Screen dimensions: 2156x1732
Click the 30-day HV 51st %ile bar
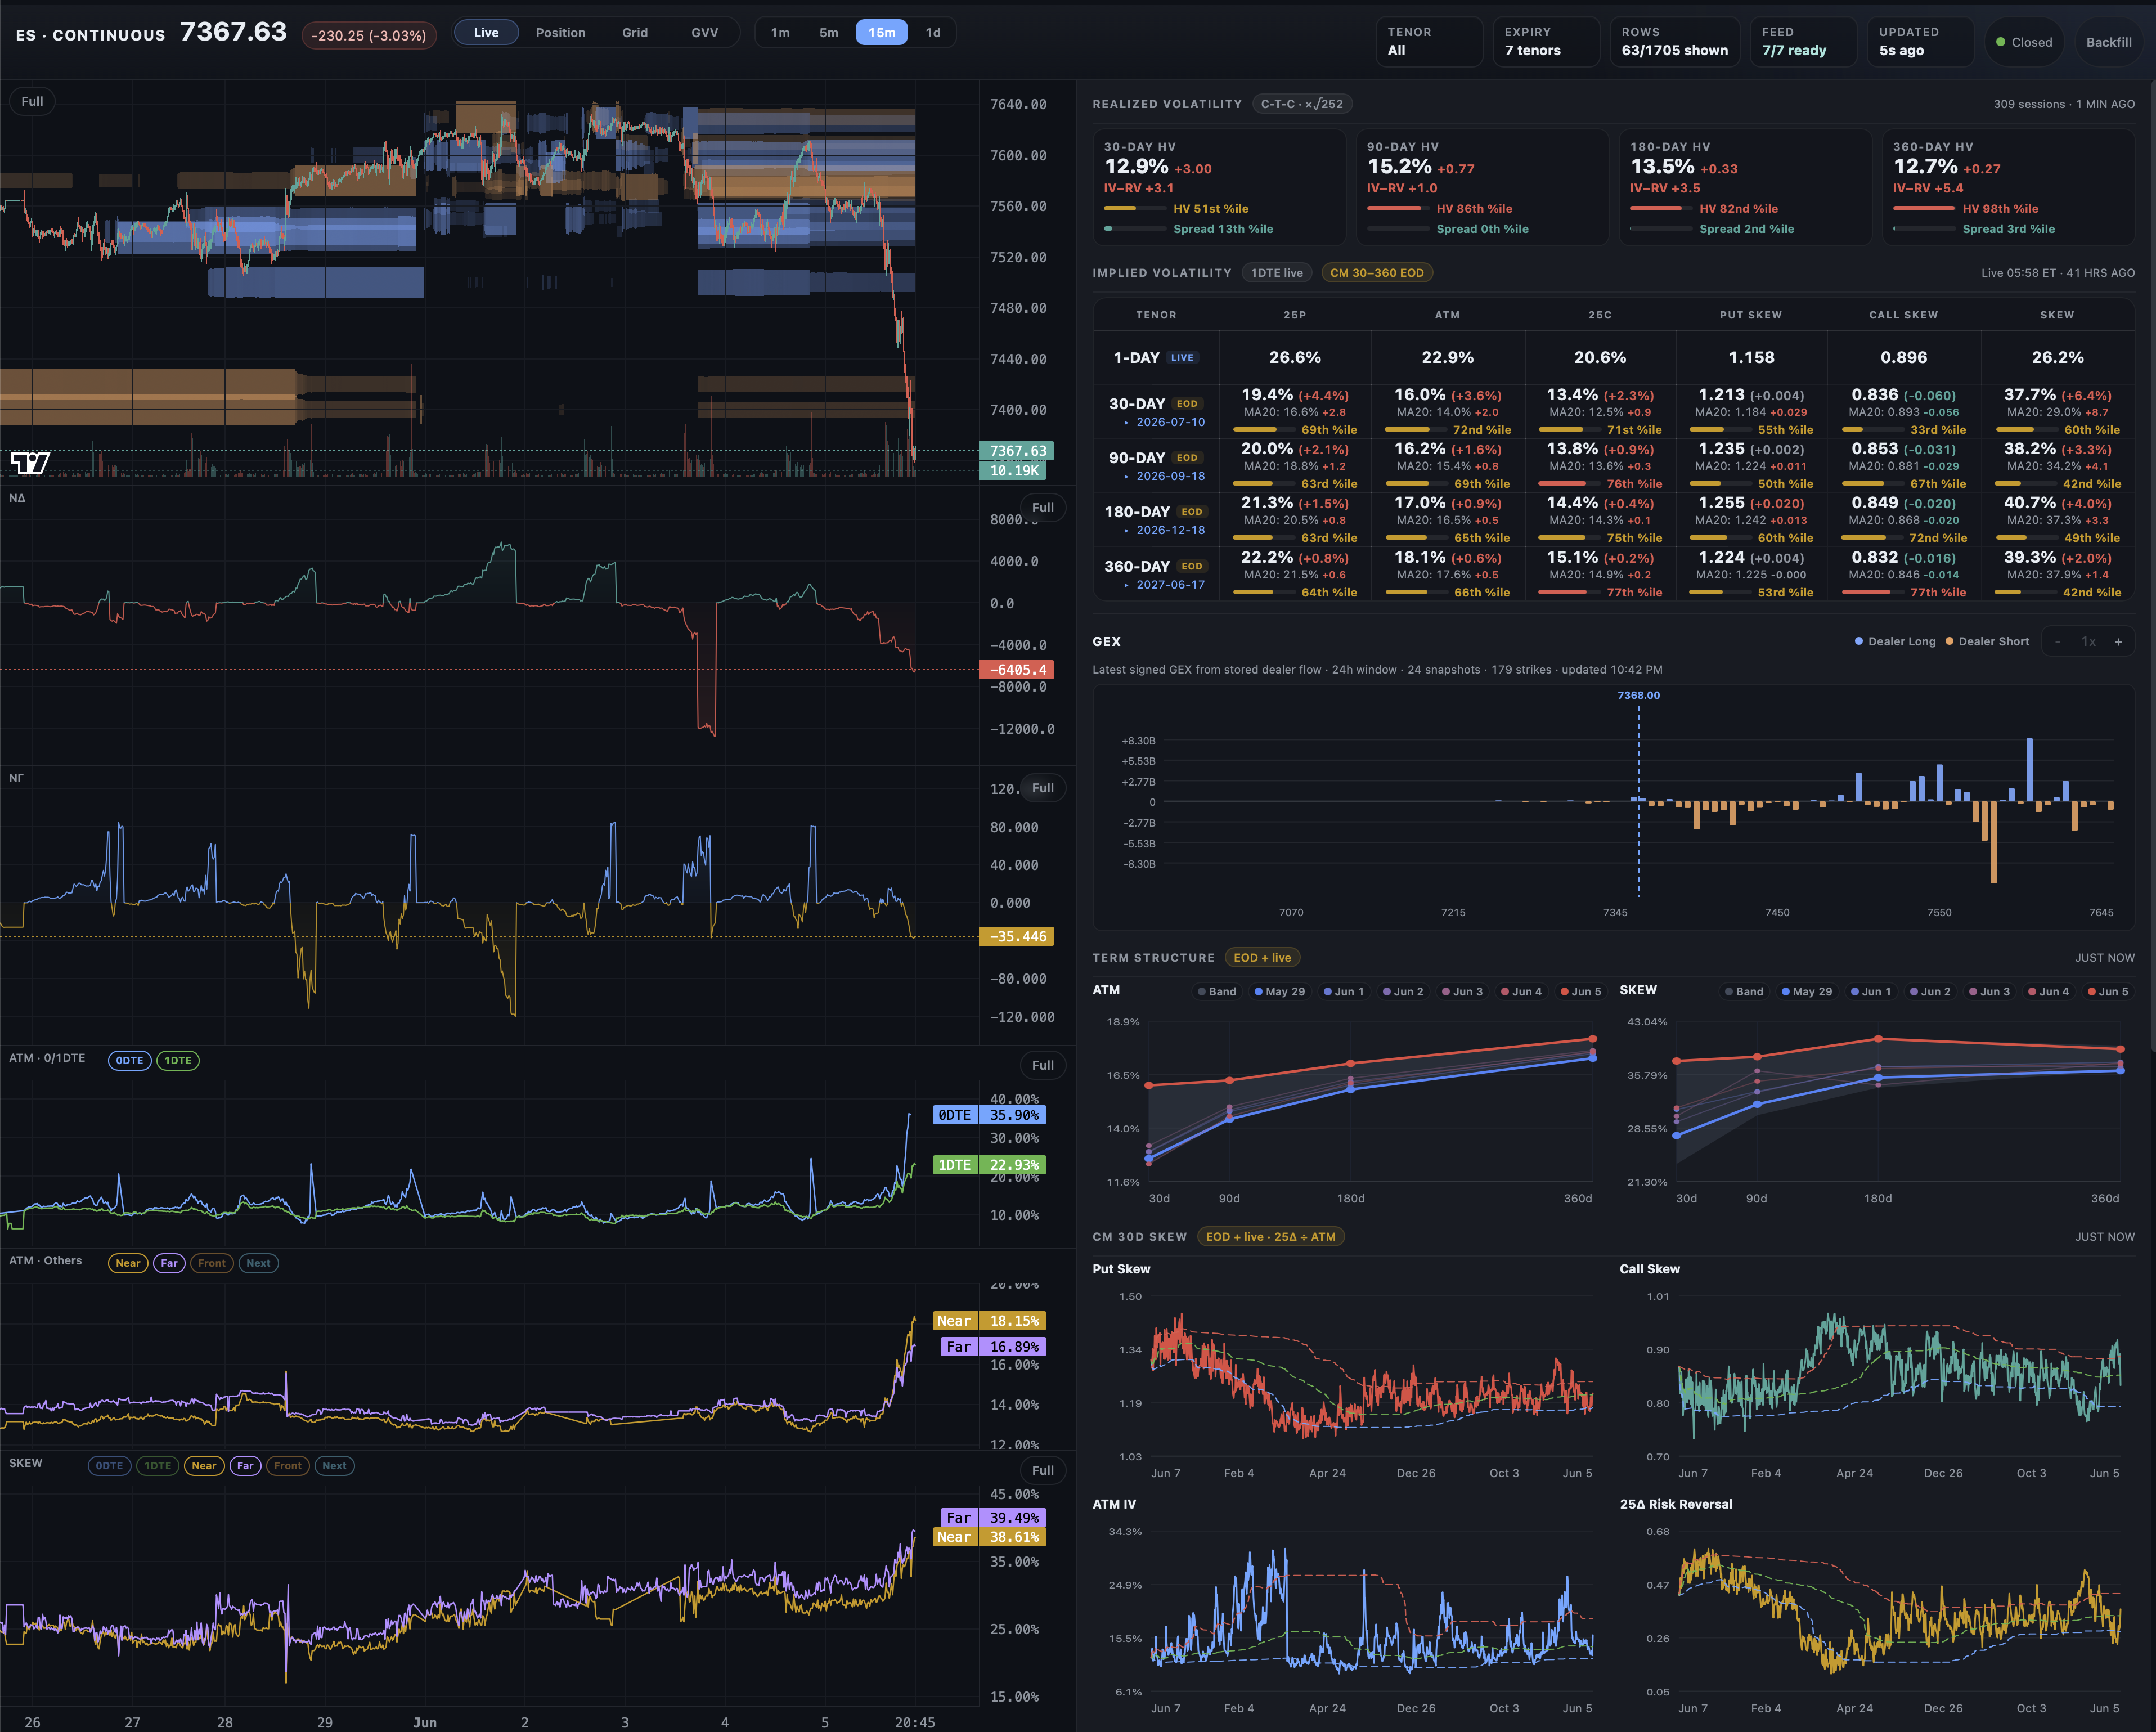pyautogui.click(x=1135, y=209)
